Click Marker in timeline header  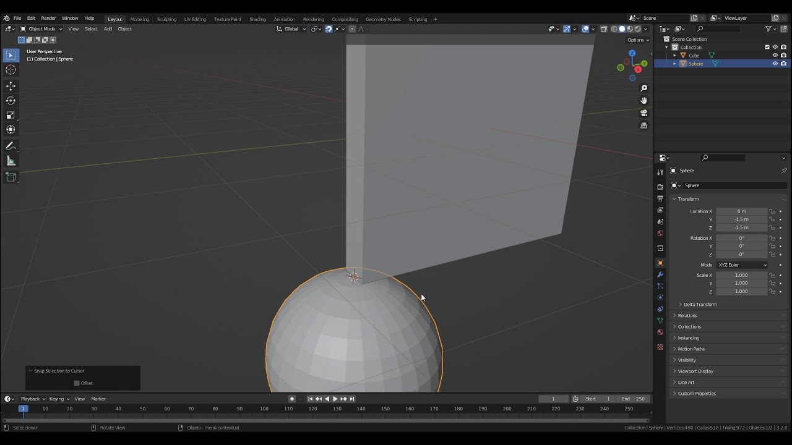98,399
